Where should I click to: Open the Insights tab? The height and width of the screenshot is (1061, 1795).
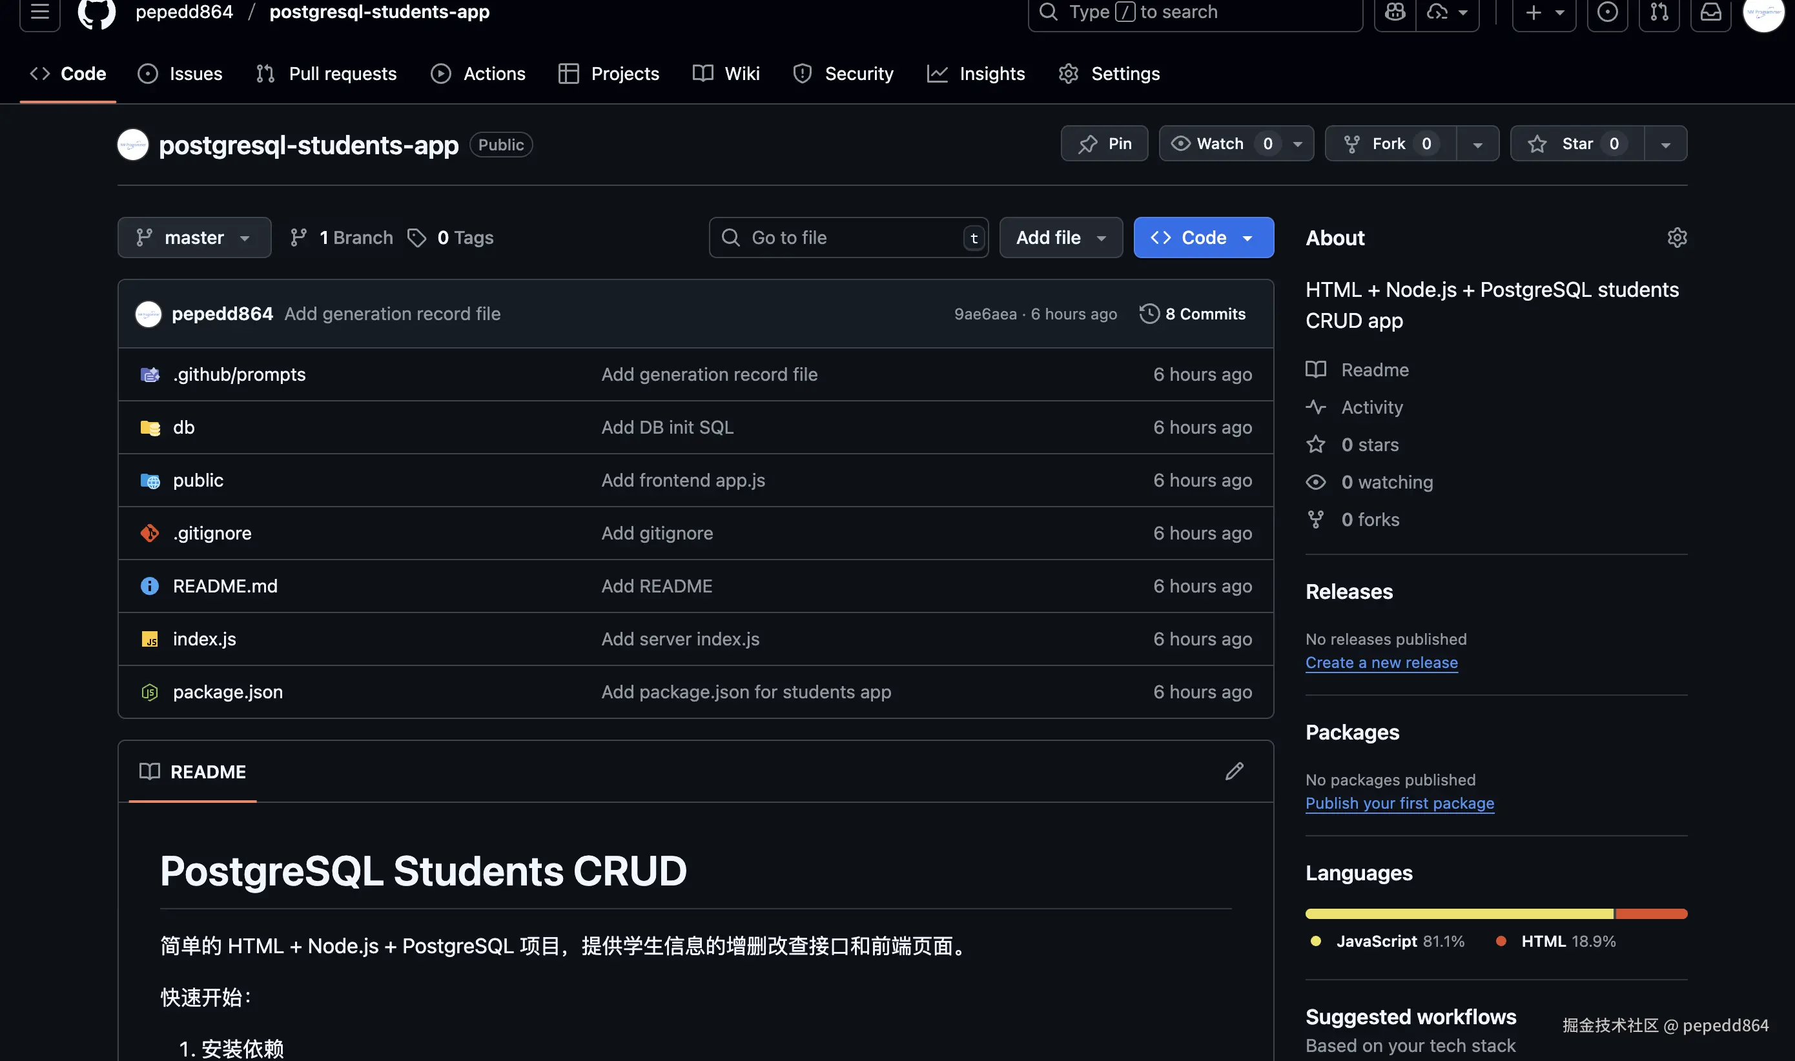[976, 74]
